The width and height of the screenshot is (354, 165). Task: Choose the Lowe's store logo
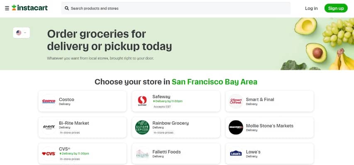coord(236,153)
